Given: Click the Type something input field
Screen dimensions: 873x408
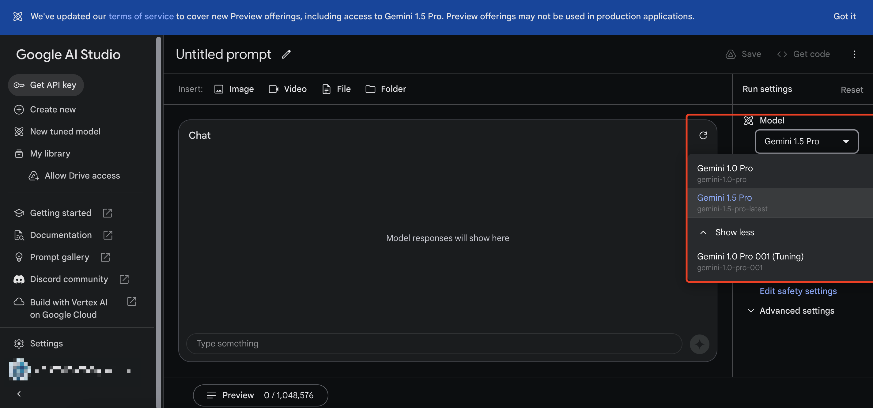Looking at the screenshot, I should pos(434,344).
